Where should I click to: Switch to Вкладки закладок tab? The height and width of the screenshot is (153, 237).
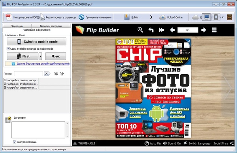click(x=51, y=26)
